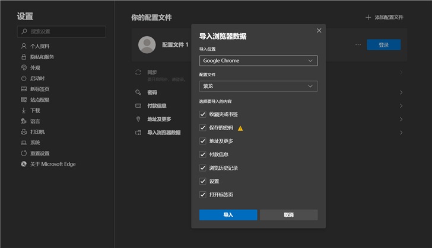
Task: Click the 打印机 printer icon in sidebar
Action: click(x=24, y=132)
